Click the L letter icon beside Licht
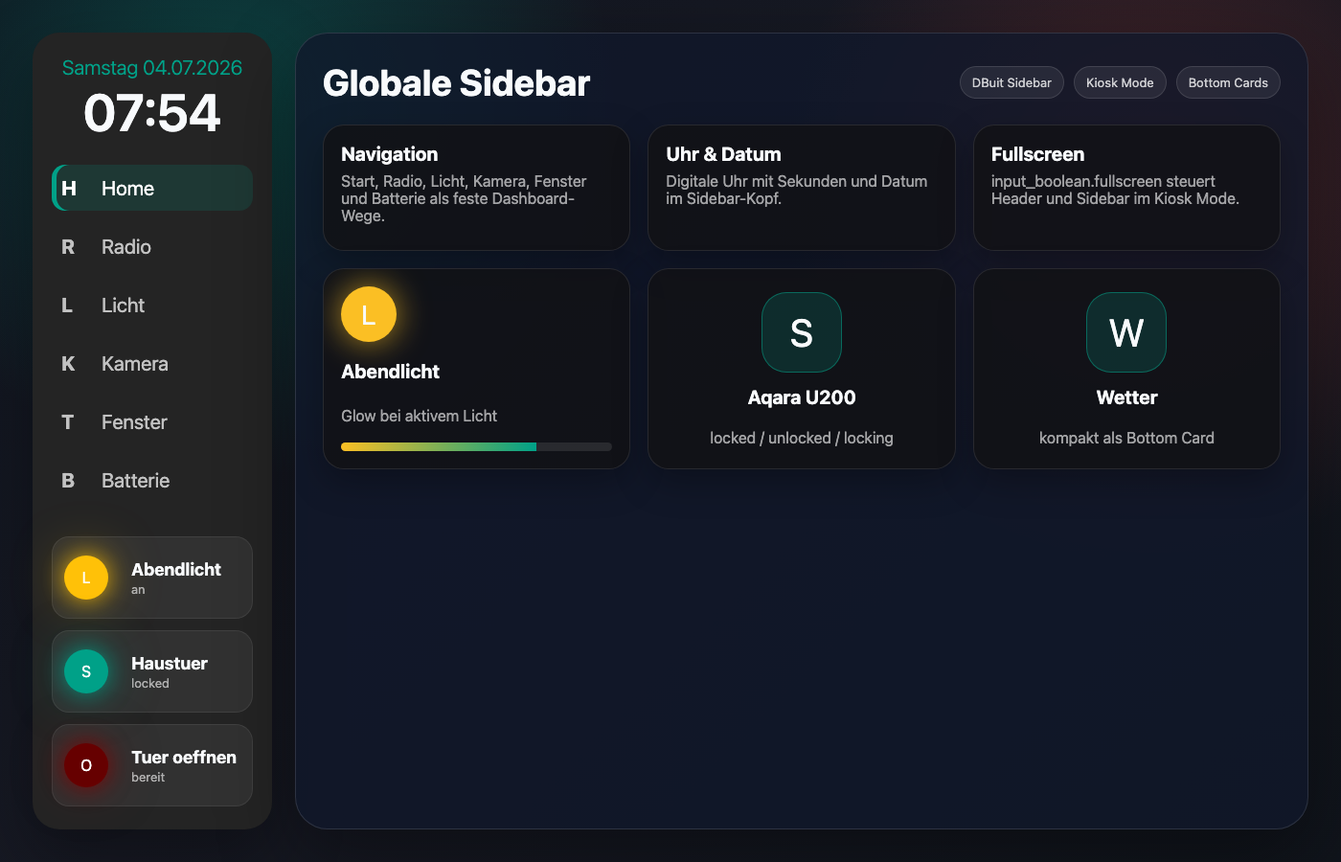 tap(67, 306)
